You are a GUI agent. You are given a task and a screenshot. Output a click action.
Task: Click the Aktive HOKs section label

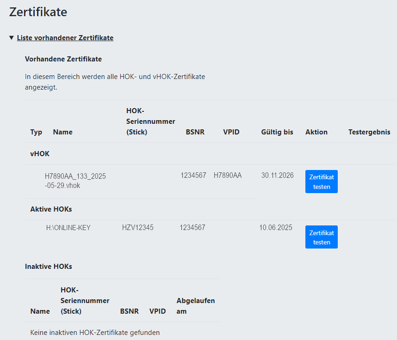click(51, 209)
